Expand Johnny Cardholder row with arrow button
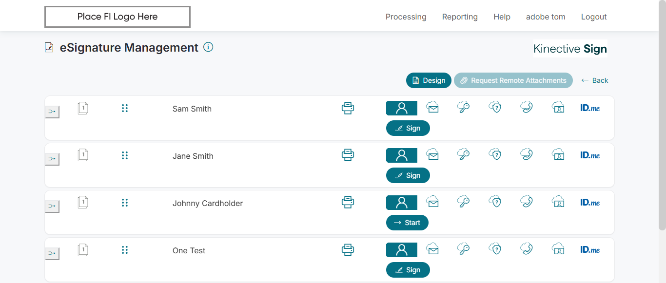The width and height of the screenshot is (666, 283). pos(52,207)
